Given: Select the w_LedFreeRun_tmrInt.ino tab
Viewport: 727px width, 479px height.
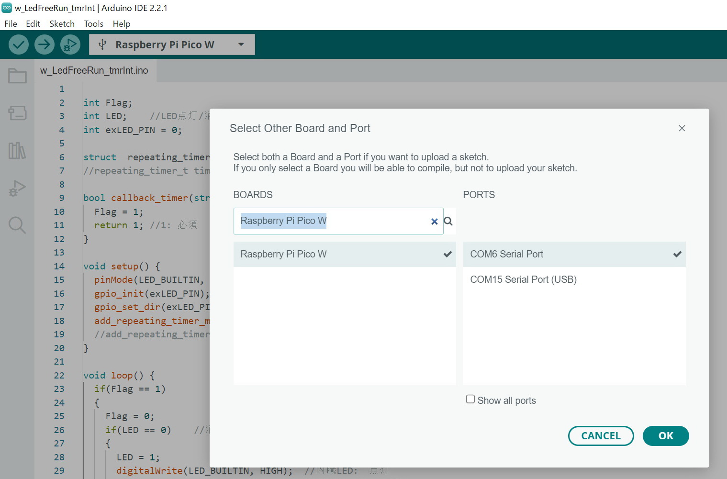Looking at the screenshot, I should (x=94, y=70).
